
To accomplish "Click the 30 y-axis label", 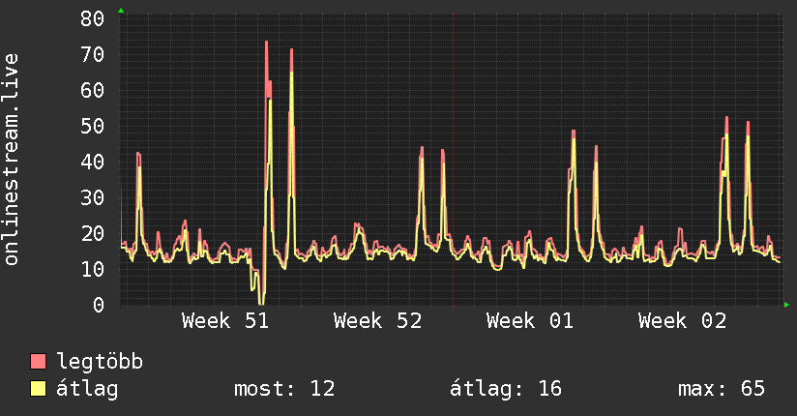I will click(x=92, y=197).
